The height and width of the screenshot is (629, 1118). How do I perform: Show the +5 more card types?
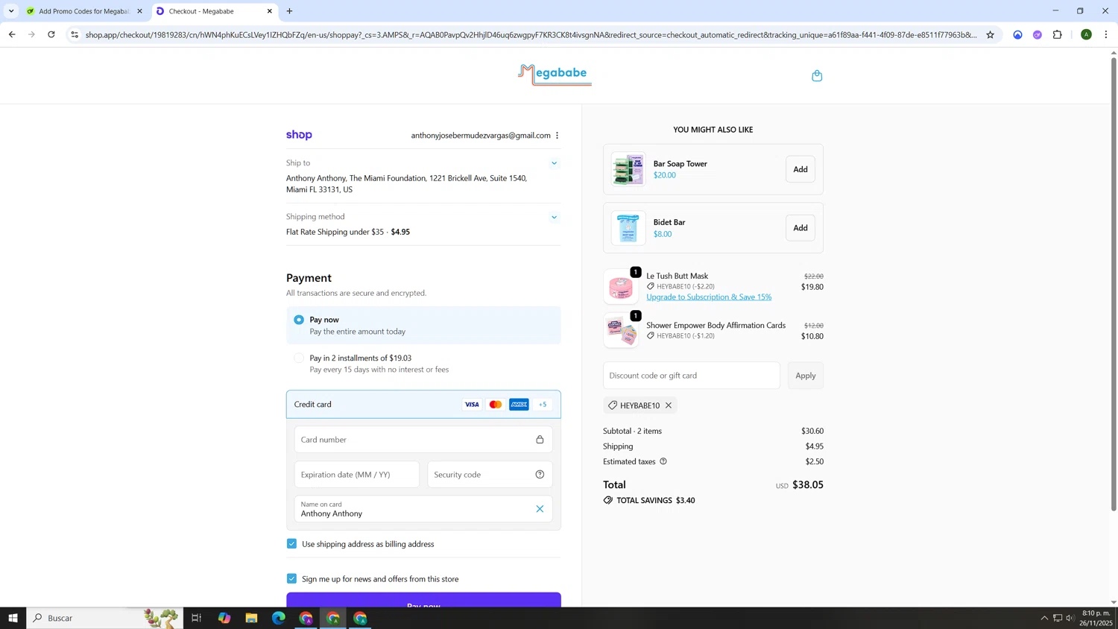coord(543,405)
